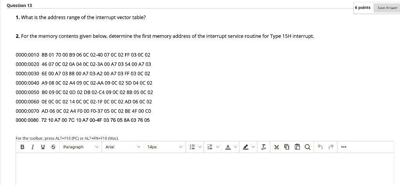
Task: Click the 6 points label
Action: [362, 8]
